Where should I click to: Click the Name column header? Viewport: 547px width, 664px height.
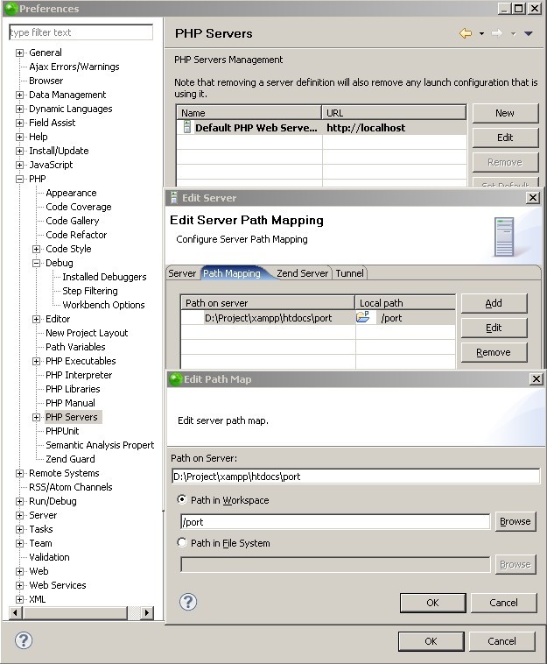[249, 113]
